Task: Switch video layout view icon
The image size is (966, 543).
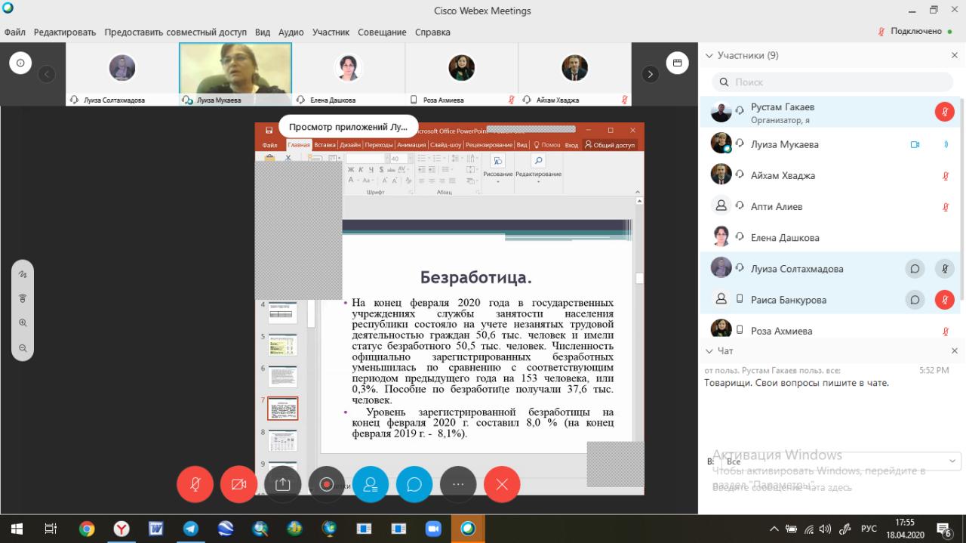Action: click(677, 63)
